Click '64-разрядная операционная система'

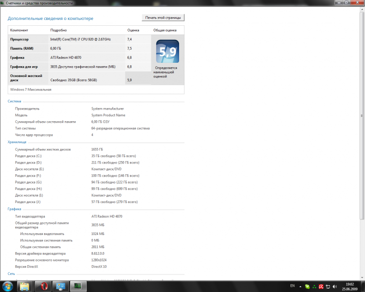[120, 128]
